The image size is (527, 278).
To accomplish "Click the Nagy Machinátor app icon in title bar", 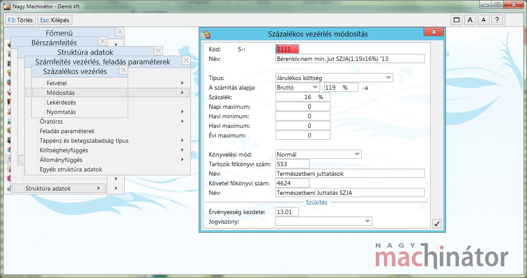I will coord(6,7).
